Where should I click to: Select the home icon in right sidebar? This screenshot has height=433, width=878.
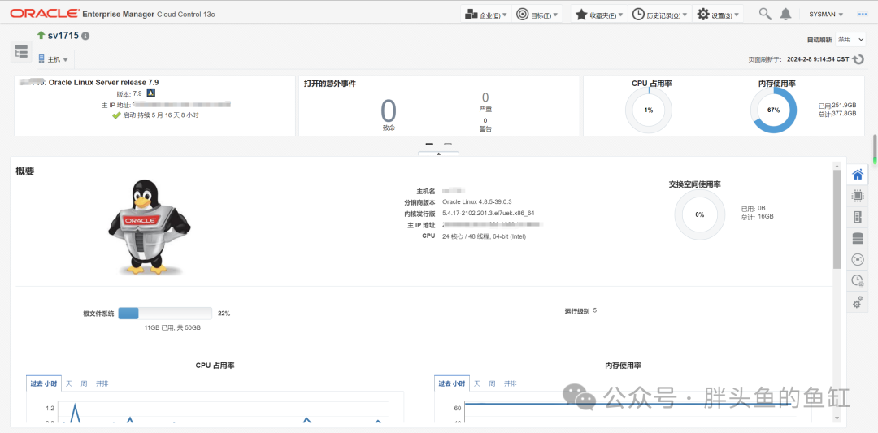click(858, 175)
